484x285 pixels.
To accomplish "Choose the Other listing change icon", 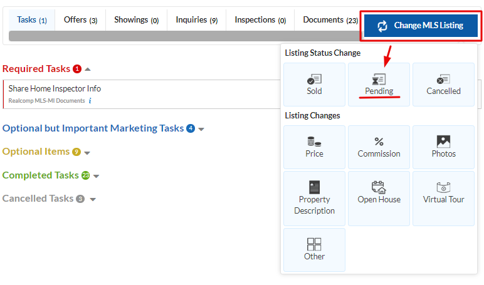I will (314, 244).
